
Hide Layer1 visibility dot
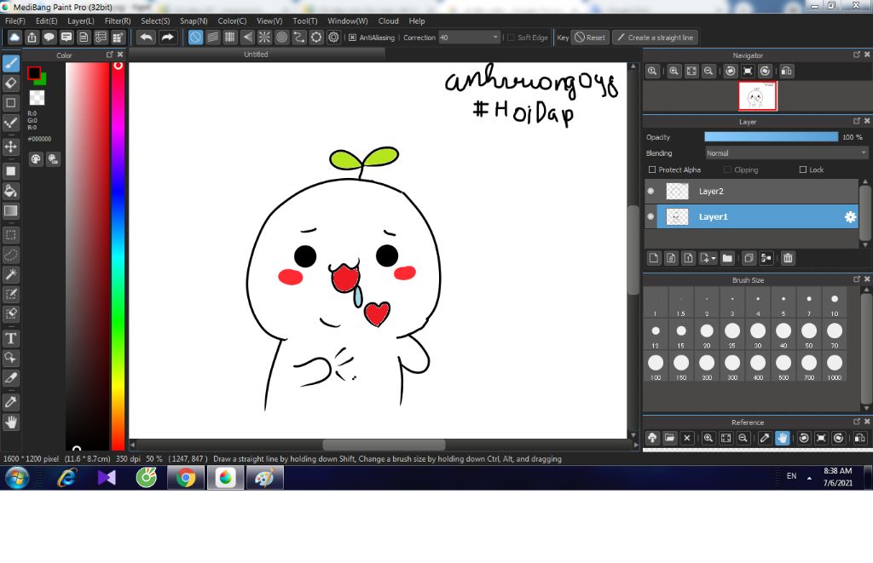pyautogui.click(x=650, y=216)
